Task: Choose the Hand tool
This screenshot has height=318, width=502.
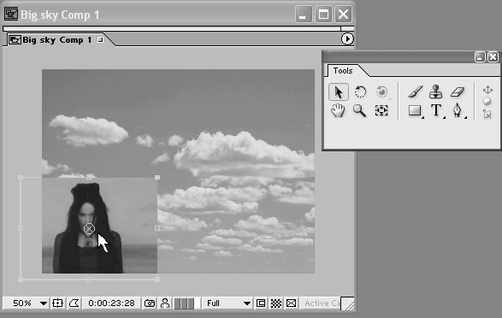Action: coord(338,110)
